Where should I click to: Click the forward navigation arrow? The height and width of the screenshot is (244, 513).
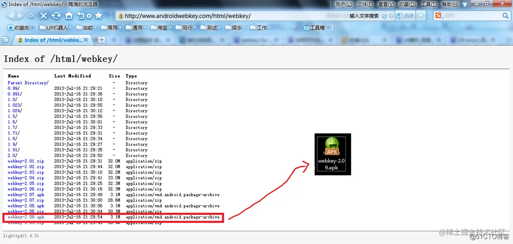(x=21, y=16)
